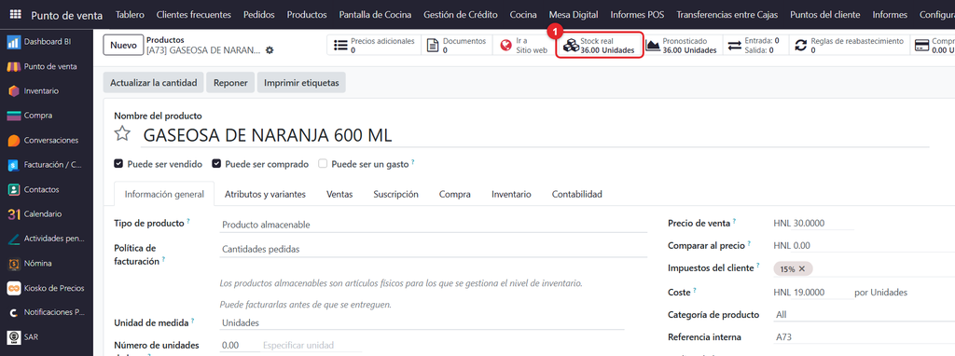Open the apps grid menu icon

click(15, 14)
